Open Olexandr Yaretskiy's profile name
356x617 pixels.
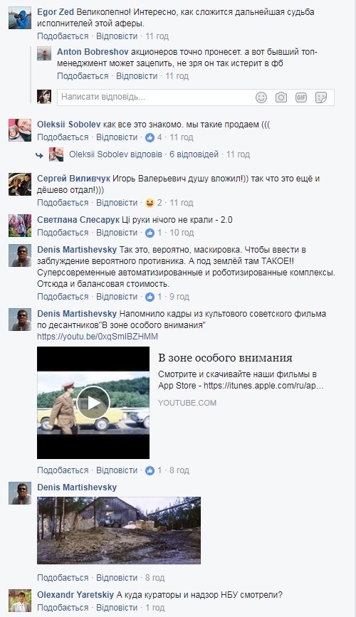pos(75,595)
